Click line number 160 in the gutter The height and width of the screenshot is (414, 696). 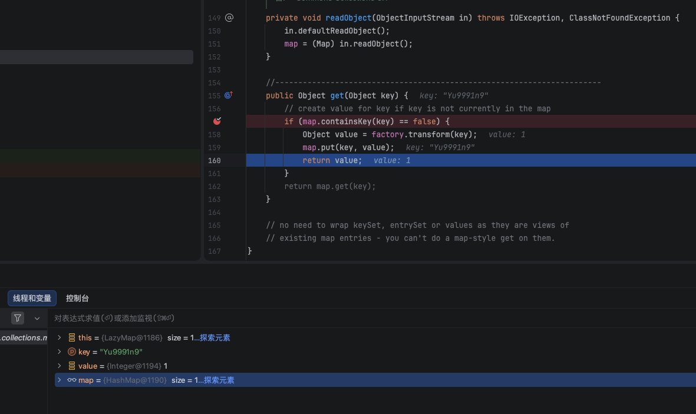click(215, 161)
